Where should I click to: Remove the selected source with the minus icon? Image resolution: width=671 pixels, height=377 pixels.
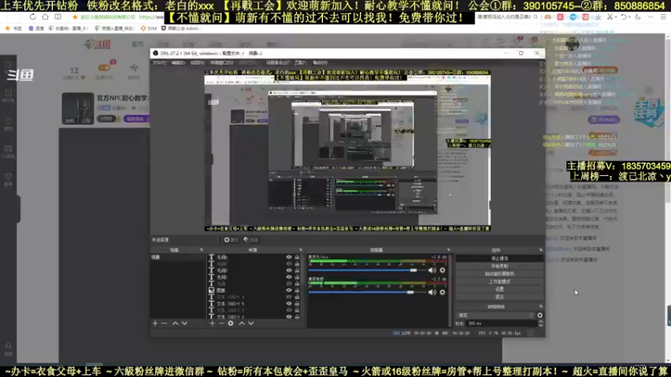[221, 323]
